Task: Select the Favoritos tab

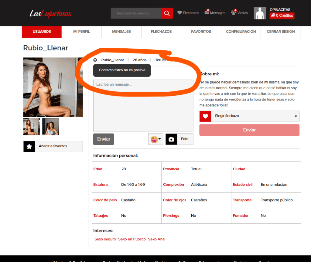Action: [201, 32]
